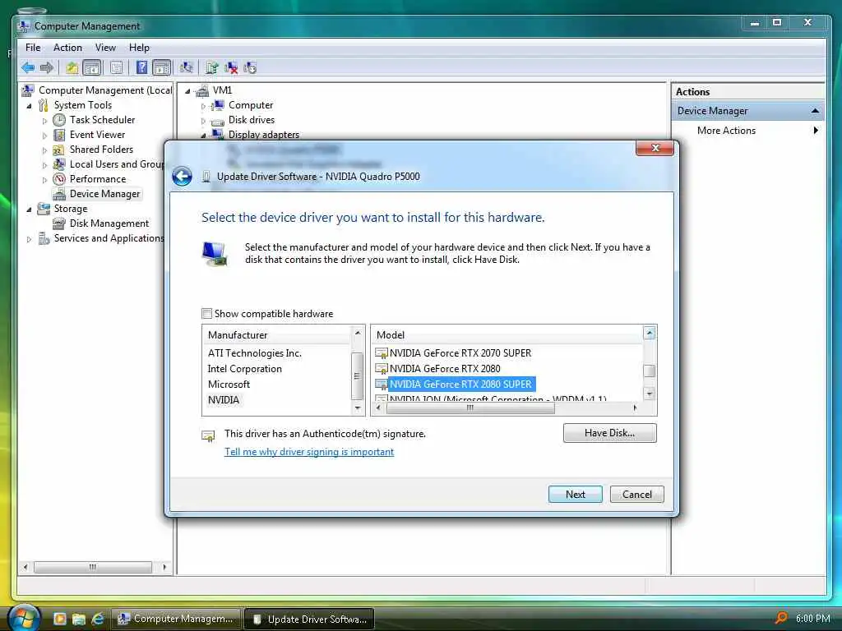Click the Model list horizontal scrollbar thumb

pos(470,408)
